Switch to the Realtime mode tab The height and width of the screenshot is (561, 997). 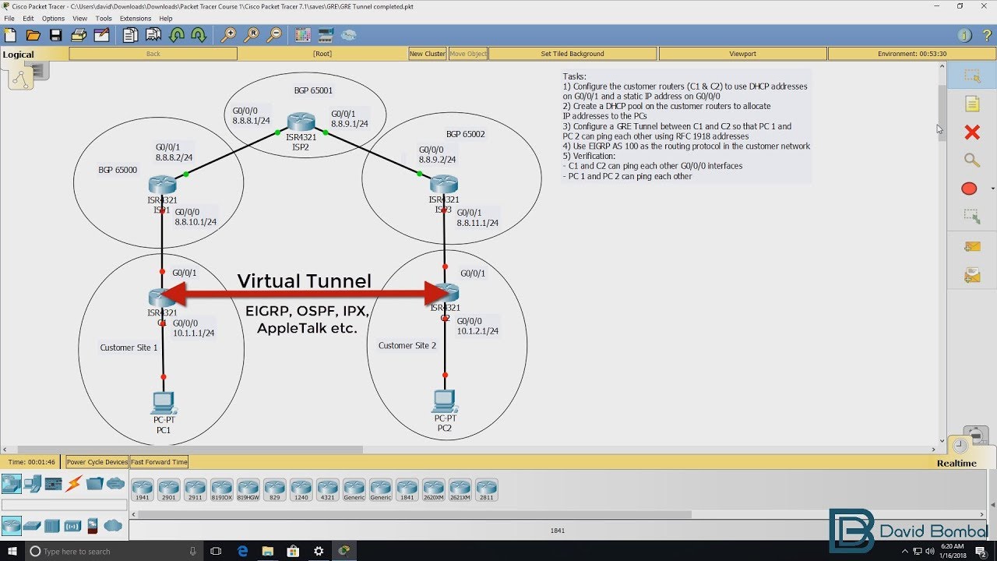[956, 463]
